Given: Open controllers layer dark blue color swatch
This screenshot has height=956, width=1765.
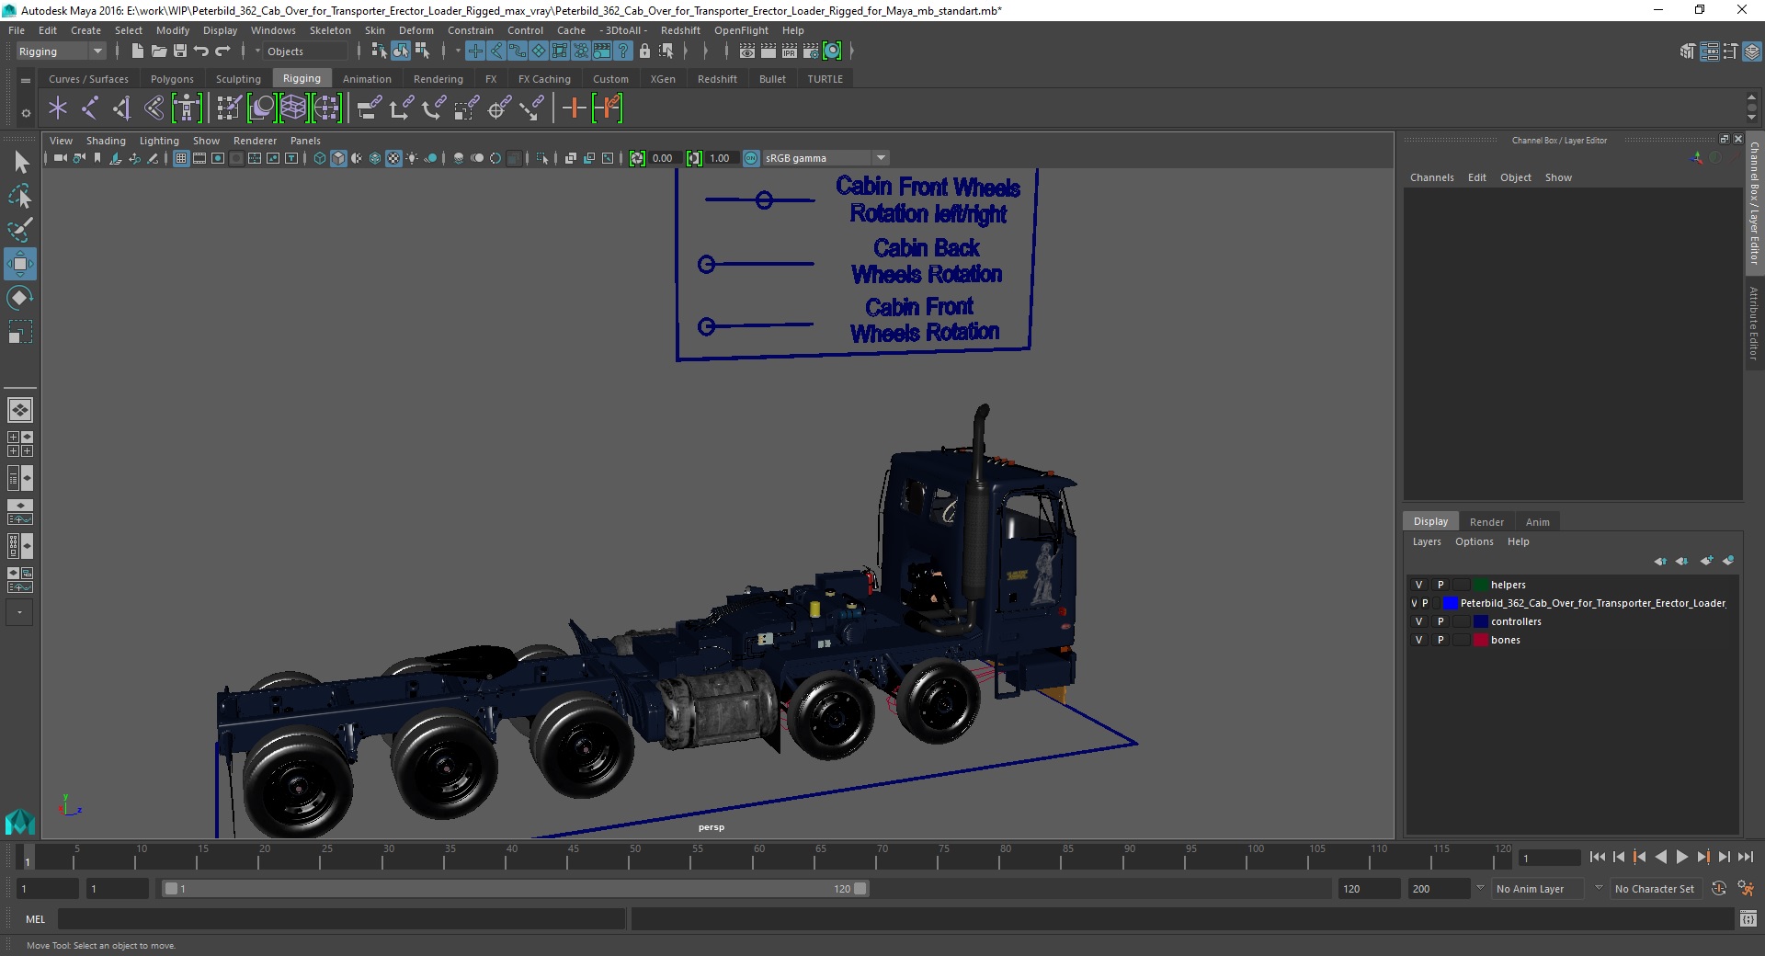Looking at the screenshot, I should (1480, 621).
